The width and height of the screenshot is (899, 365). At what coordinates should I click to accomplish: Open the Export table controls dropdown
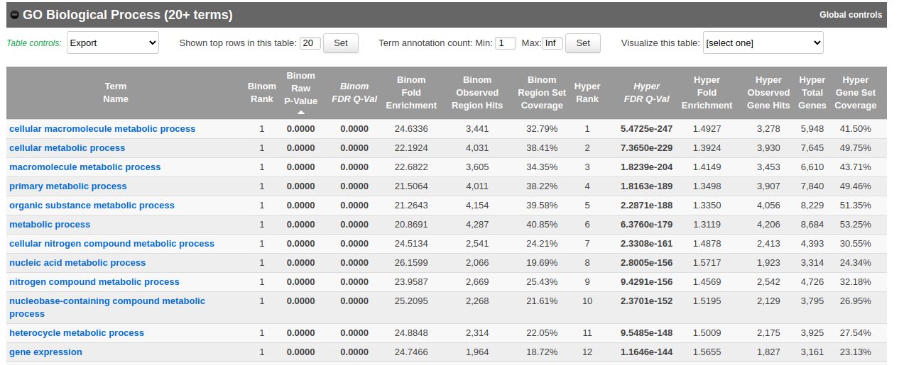113,43
